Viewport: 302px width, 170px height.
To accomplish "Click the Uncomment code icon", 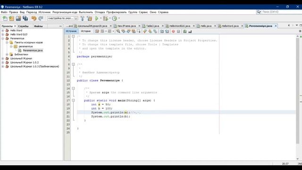I will click(x=190, y=31).
